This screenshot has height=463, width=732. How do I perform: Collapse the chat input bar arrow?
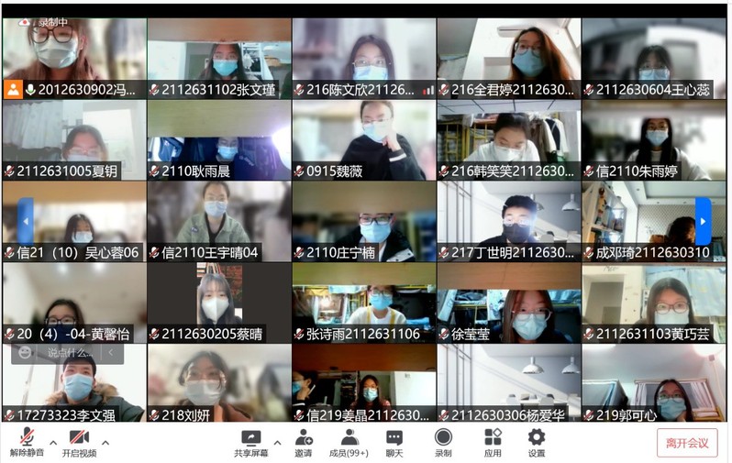(x=111, y=353)
